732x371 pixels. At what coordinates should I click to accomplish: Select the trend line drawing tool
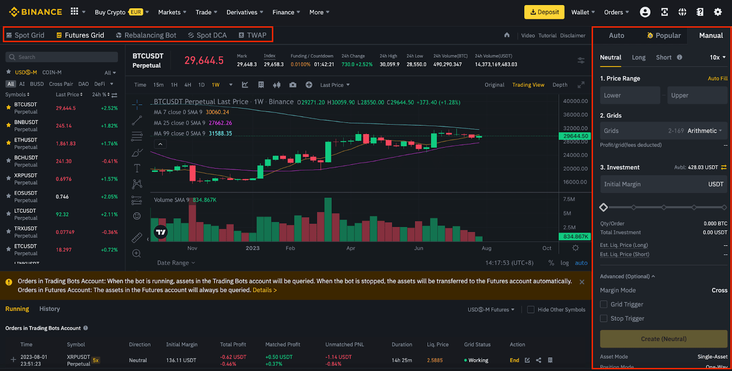pos(137,120)
